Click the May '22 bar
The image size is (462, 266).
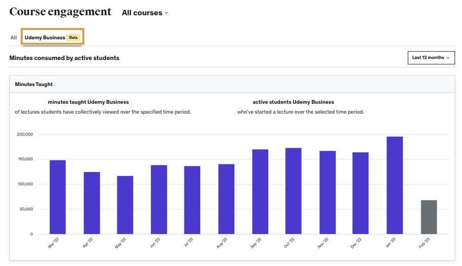[125, 205]
